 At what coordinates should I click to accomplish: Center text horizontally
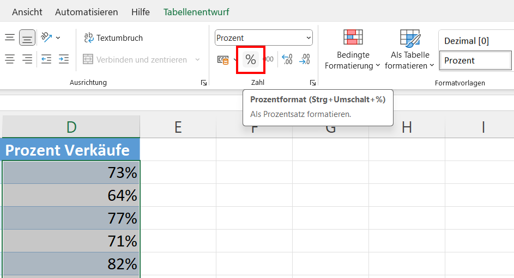(10, 59)
